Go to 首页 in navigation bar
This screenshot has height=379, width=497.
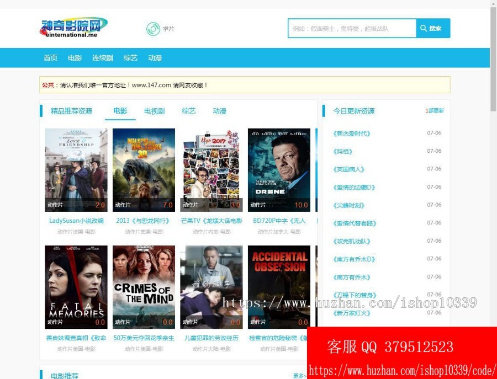point(50,58)
